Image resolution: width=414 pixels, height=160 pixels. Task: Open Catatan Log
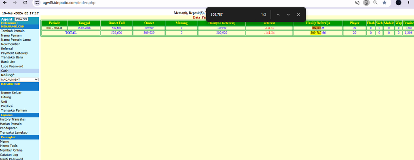pyautogui.click(x=9, y=155)
